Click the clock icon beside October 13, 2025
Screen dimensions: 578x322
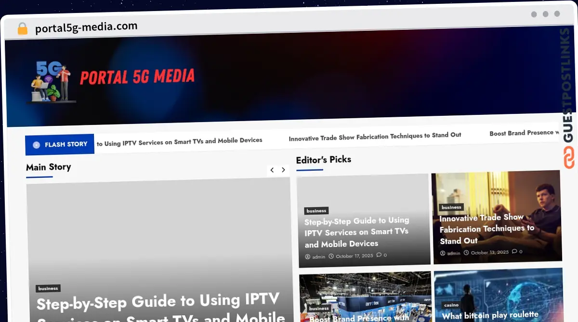(x=466, y=253)
